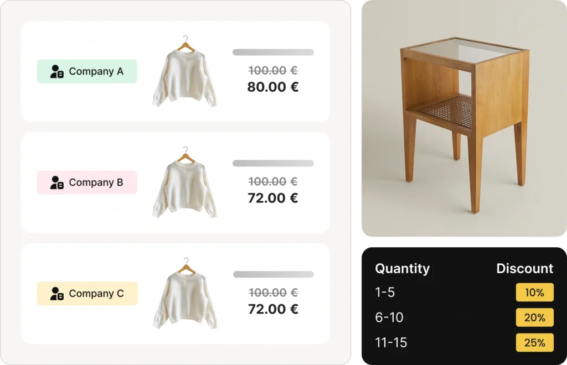Click the Company A user icon
The width and height of the screenshot is (567, 365).
point(56,71)
